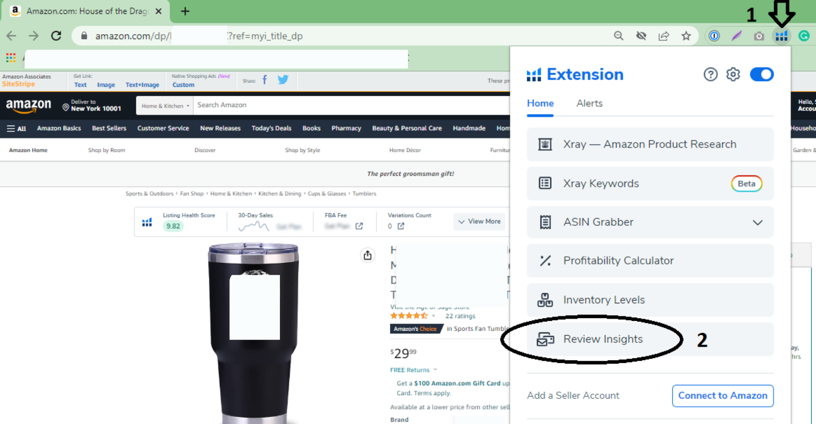Open the Pharmacy nav link
Viewport: 816px width, 424px height.
tap(346, 128)
